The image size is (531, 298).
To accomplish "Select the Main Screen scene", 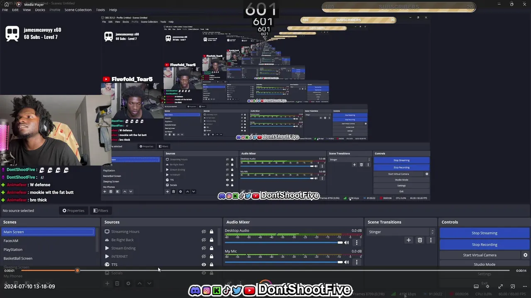I will [x=48, y=232].
